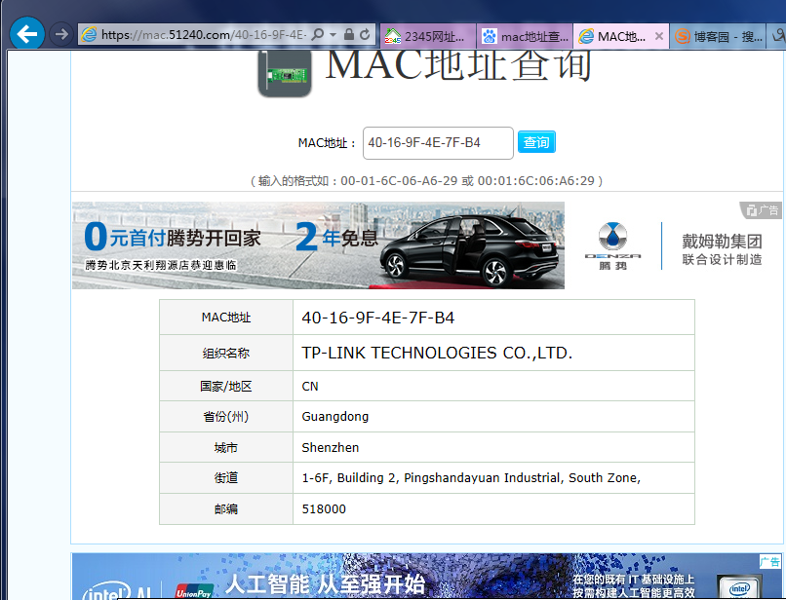Click the 街道 row label
Image resolution: width=786 pixels, height=600 pixels.
click(226, 478)
